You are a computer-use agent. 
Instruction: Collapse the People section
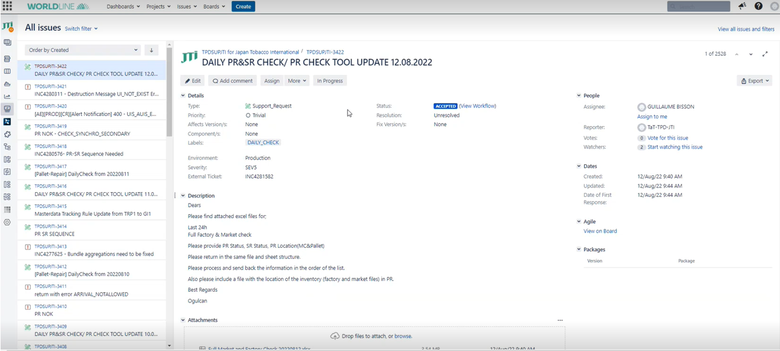click(579, 95)
